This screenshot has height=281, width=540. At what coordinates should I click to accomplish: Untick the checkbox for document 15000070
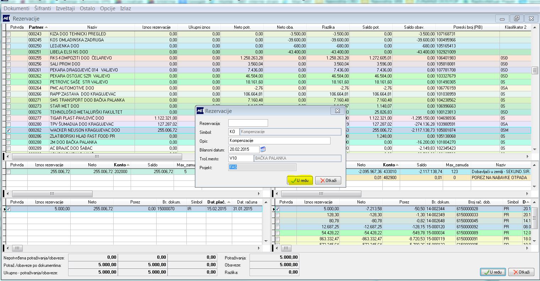pyautogui.click(x=9, y=209)
